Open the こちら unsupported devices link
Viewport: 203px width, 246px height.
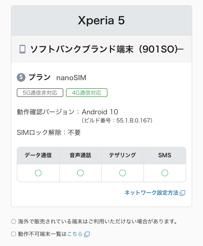point(75,234)
